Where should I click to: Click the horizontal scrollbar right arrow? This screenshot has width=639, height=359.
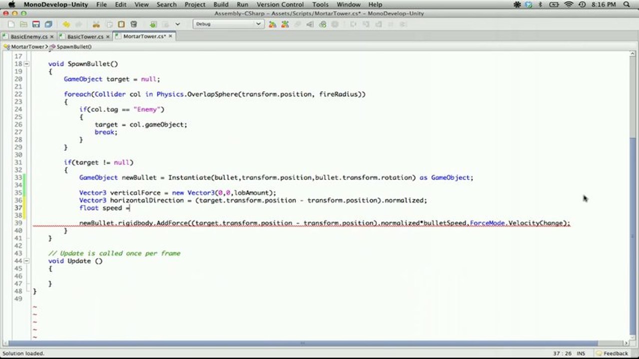click(x=627, y=343)
